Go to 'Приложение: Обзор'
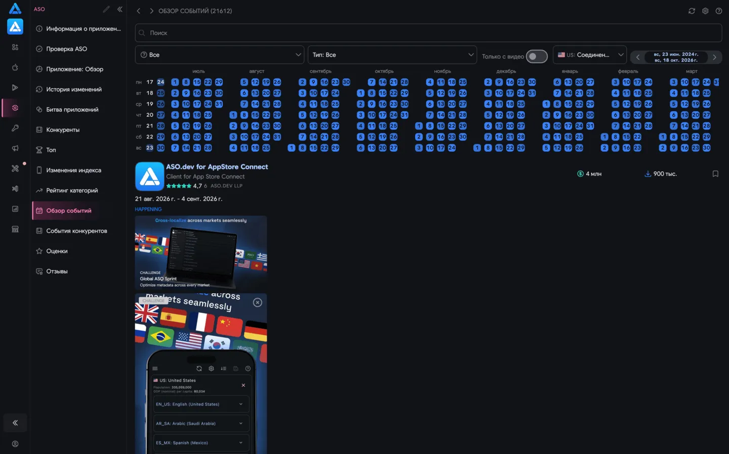The width and height of the screenshot is (729, 454). [x=78, y=69]
